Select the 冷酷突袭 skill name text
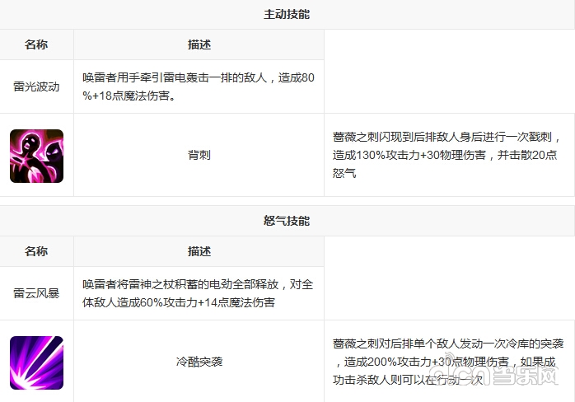The width and height of the screenshot is (575, 402). (199, 362)
